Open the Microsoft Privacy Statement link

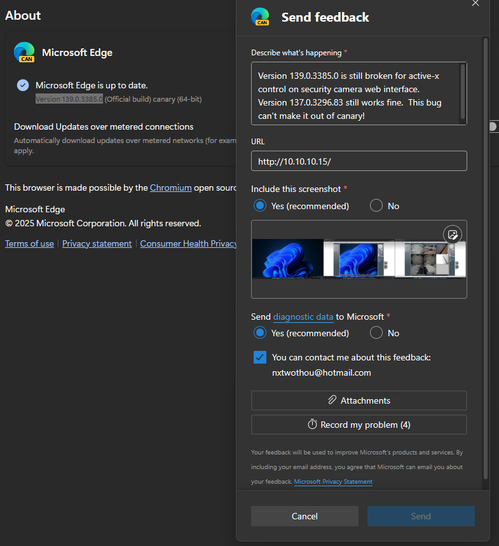coord(333,482)
